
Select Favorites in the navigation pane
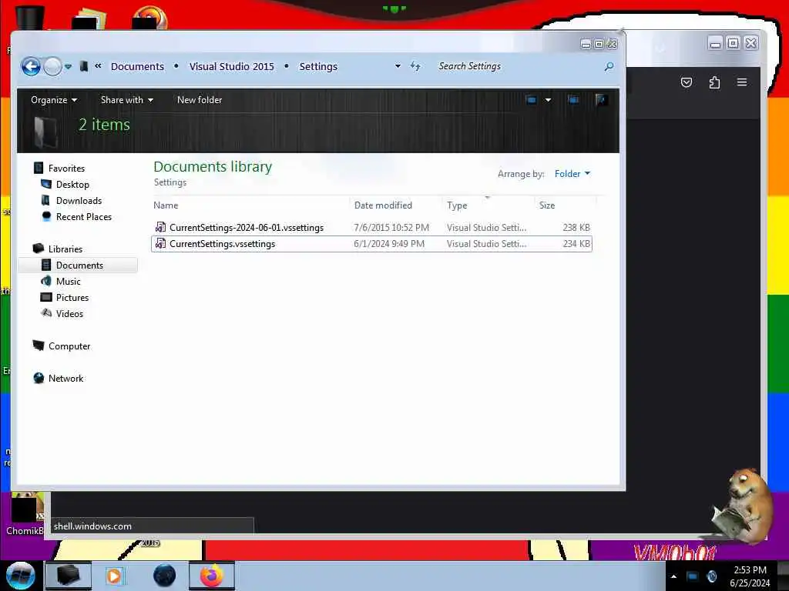tap(66, 169)
